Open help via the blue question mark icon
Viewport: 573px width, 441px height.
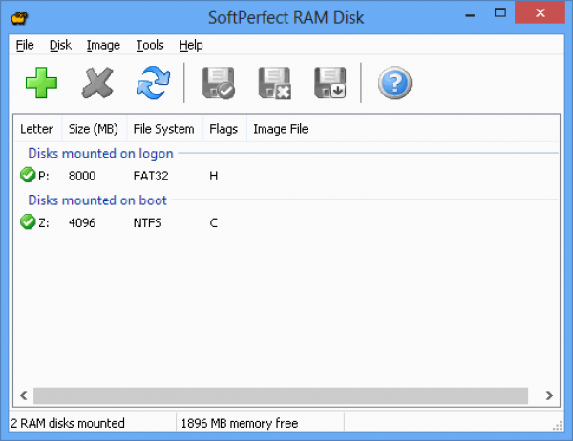click(x=394, y=83)
